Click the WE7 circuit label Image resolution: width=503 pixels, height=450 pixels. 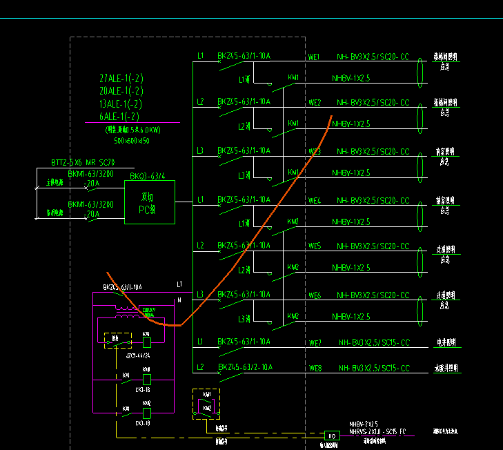point(315,343)
